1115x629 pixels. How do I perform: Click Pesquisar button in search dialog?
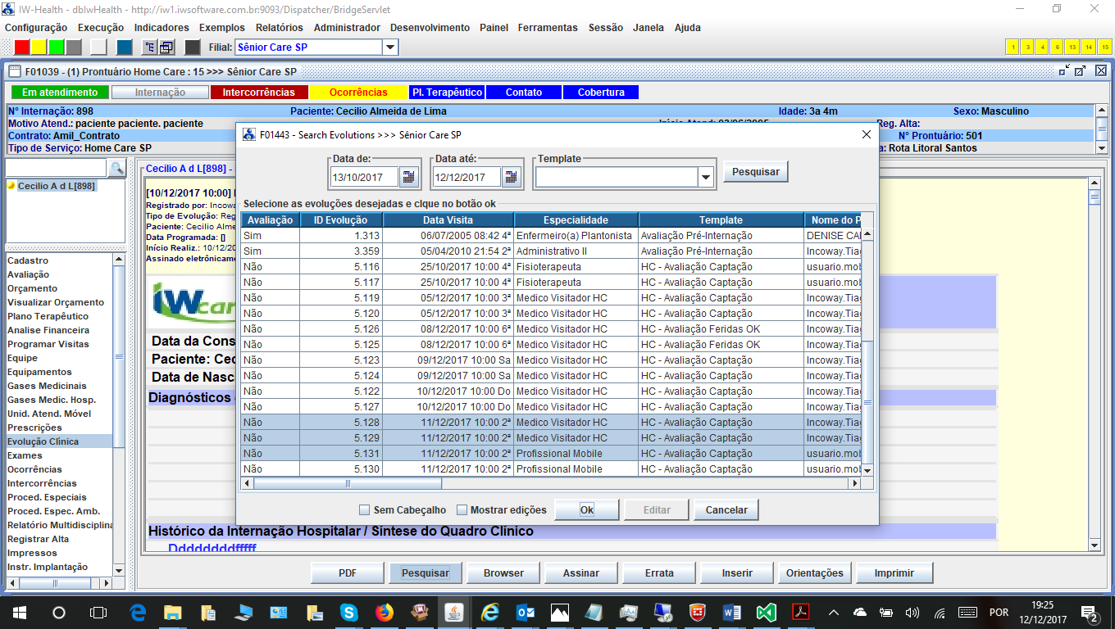(755, 172)
